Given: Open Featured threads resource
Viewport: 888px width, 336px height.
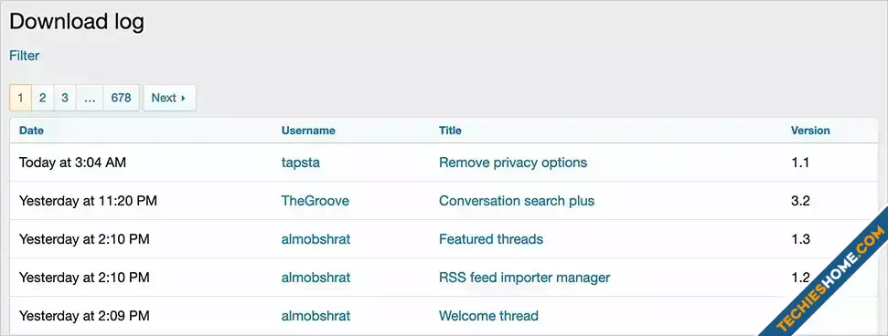Looking at the screenshot, I should [x=491, y=239].
